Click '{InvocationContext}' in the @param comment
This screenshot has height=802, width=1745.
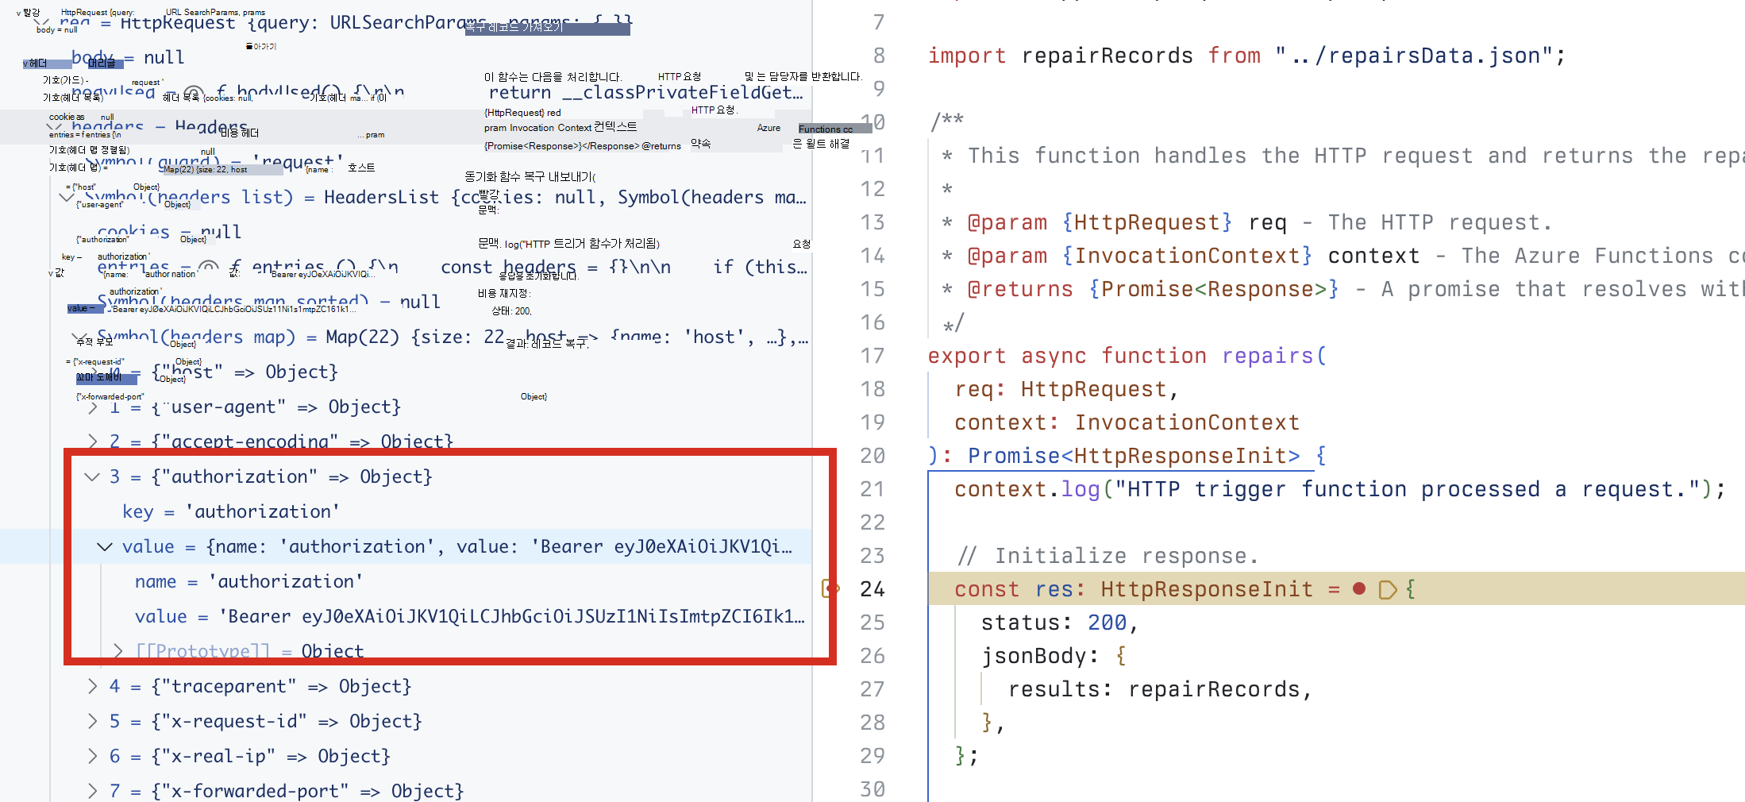coord(1187,256)
